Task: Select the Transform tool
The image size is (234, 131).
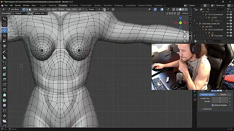Action: click(x=5, y=46)
